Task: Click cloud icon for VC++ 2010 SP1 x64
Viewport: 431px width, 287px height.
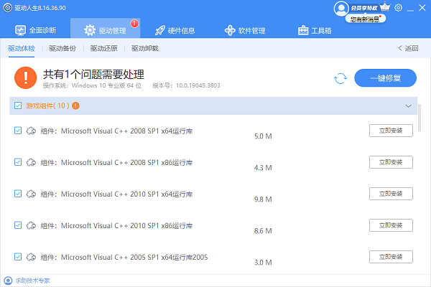Action: point(31,194)
